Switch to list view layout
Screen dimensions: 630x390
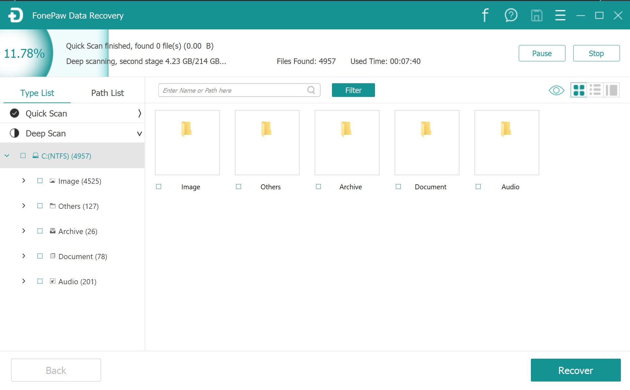pos(595,90)
